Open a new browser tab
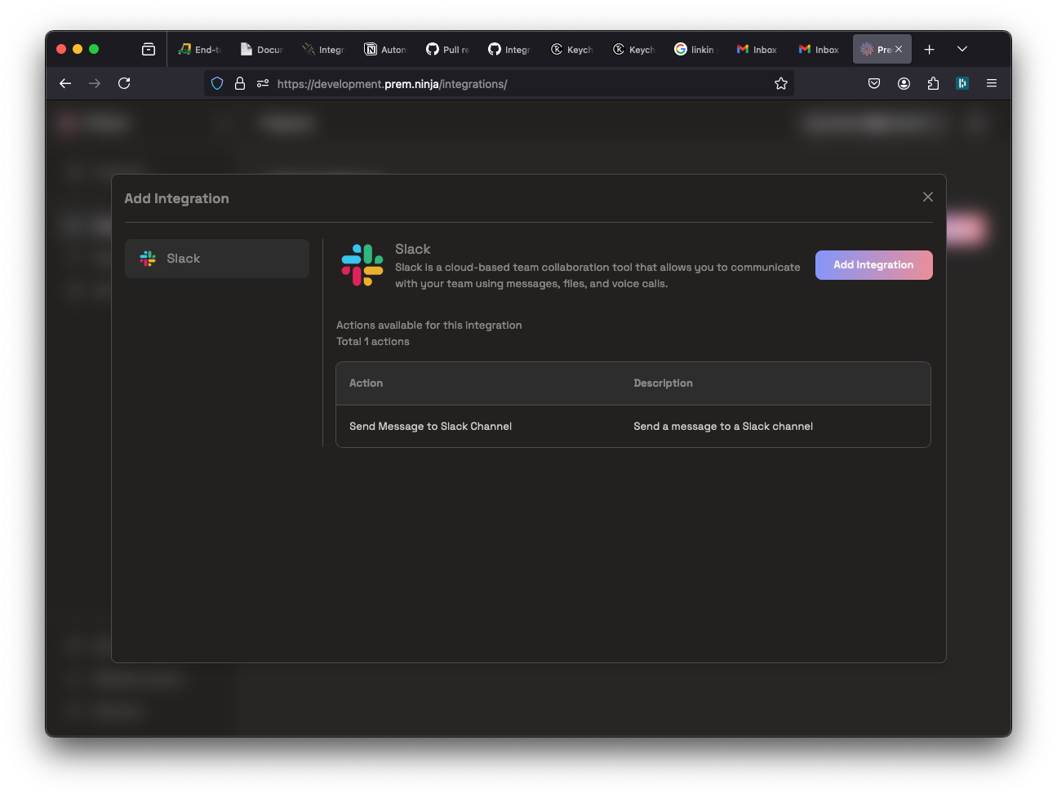 (x=929, y=50)
